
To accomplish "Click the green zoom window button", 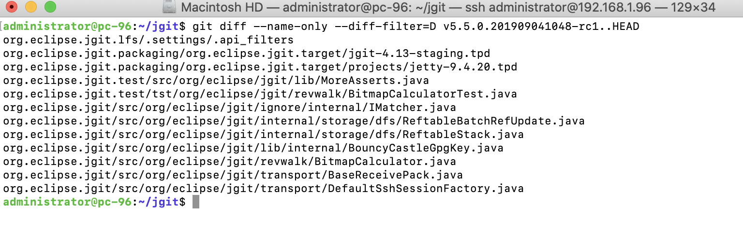I will [50, 7].
